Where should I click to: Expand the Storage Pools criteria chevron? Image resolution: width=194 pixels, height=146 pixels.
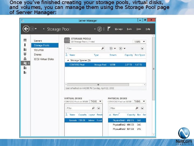pyautogui.click(x=142, y=48)
